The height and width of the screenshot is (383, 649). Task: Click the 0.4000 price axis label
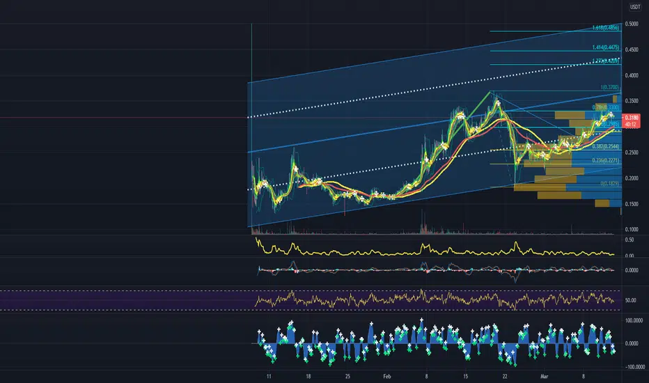pos(632,75)
